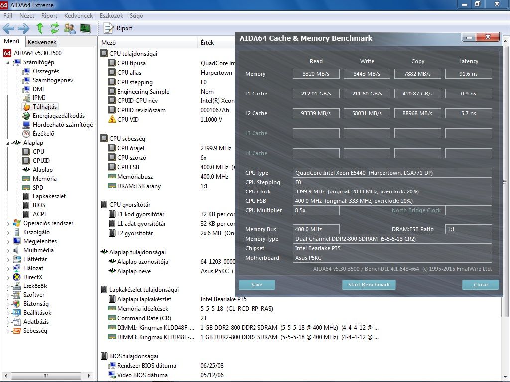Expand the Operációs rendszer node
The image size is (510, 382).
(8, 223)
